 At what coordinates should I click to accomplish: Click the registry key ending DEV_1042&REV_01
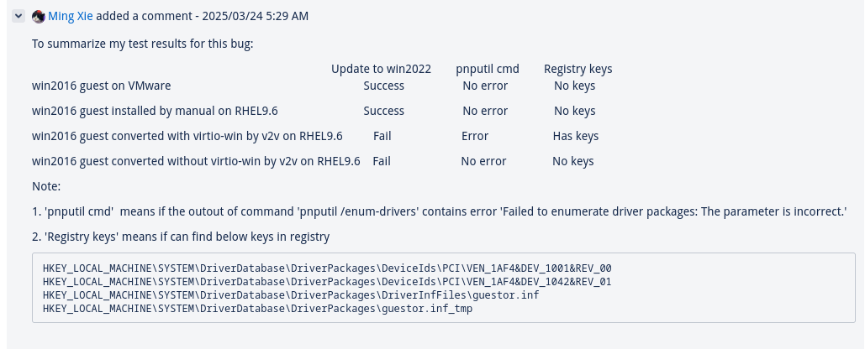(327, 282)
